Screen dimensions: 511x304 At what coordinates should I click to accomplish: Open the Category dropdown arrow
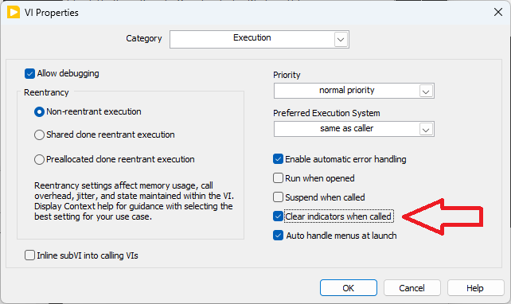pos(341,40)
